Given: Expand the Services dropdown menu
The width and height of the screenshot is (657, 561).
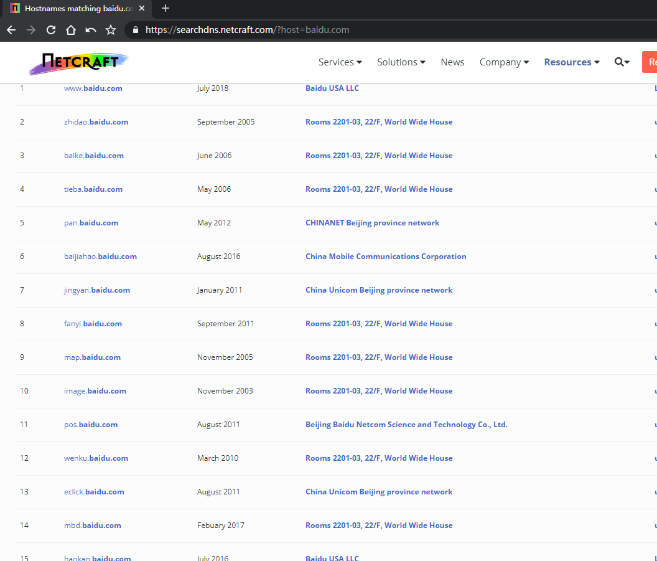Looking at the screenshot, I should point(340,62).
